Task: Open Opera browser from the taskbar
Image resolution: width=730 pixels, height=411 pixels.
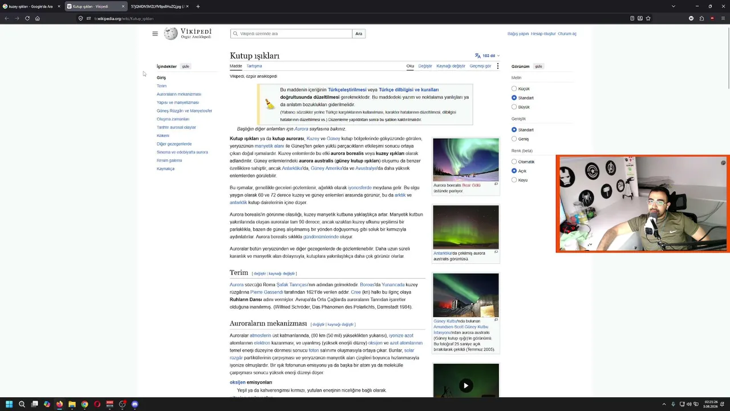Action: pos(97,404)
